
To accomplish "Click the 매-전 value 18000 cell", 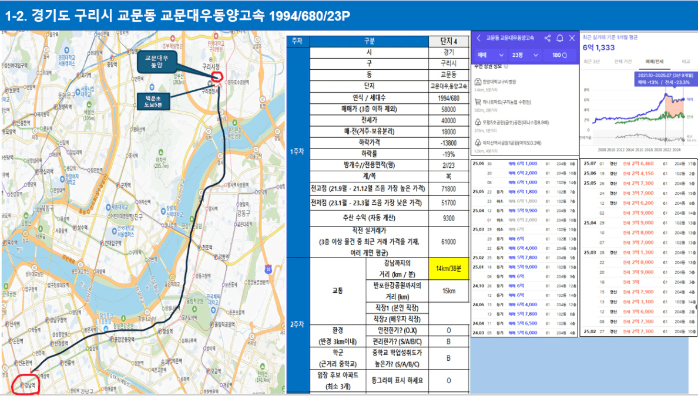I will click(x=449, y=132).
